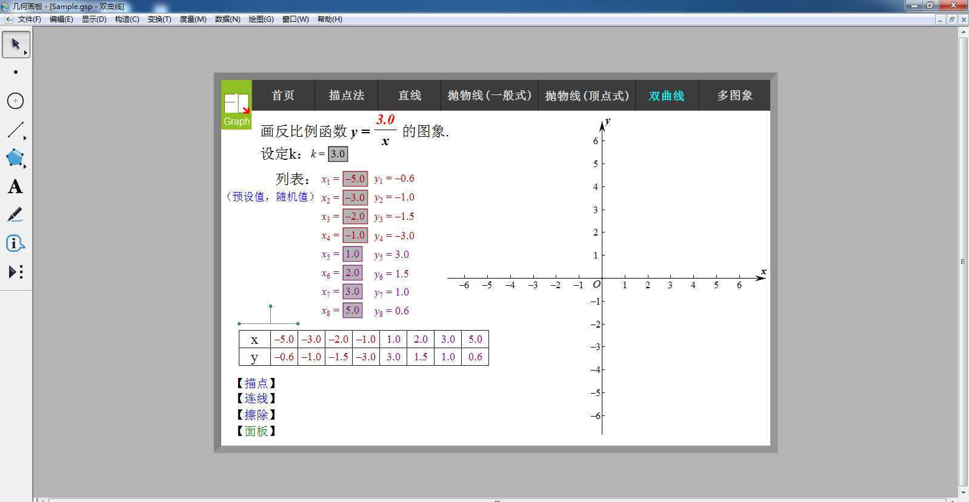Click the x6 value box 2.0
This screenshot has height=502, width=969.
[x=353, y=272]
